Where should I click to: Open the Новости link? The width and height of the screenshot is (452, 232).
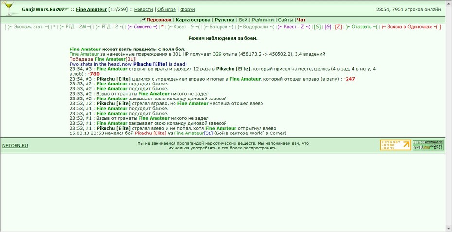(x=143, y=9)
